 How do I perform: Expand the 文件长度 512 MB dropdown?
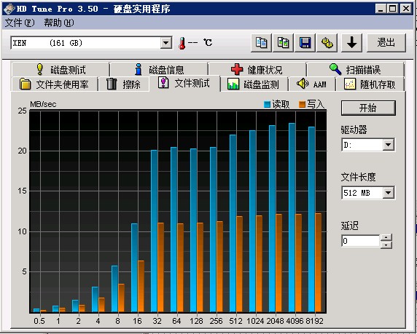point(389,193)
